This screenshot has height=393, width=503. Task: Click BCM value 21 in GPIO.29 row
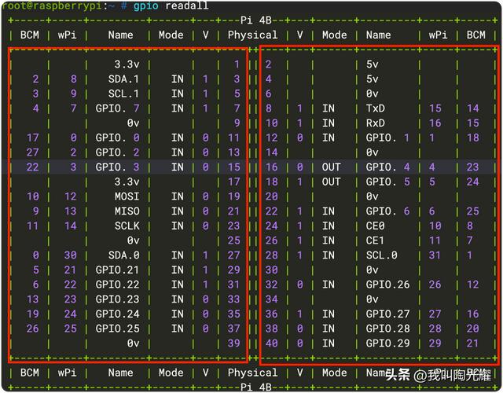(473, 343)
